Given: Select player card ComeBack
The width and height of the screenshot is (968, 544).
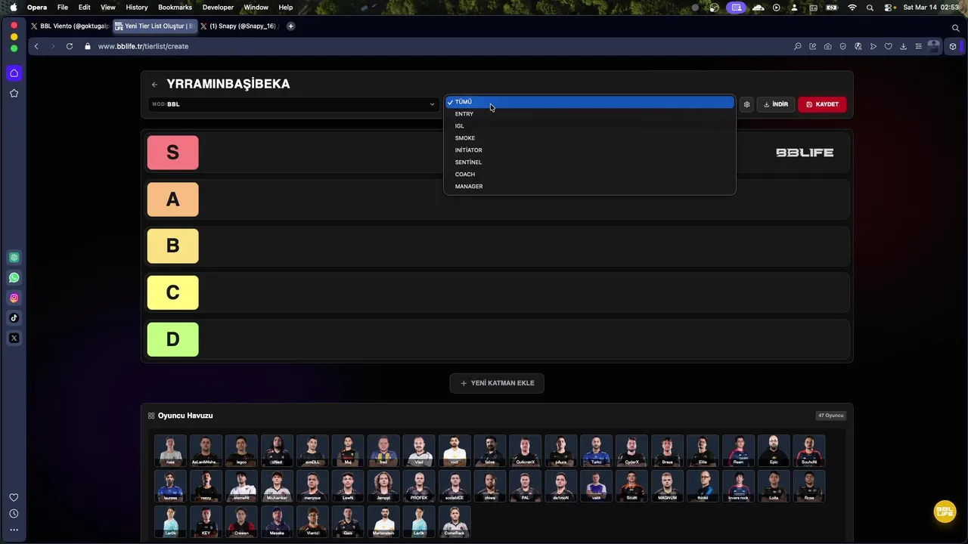Looking at the screenshot, I should click(x=455, y=521).
